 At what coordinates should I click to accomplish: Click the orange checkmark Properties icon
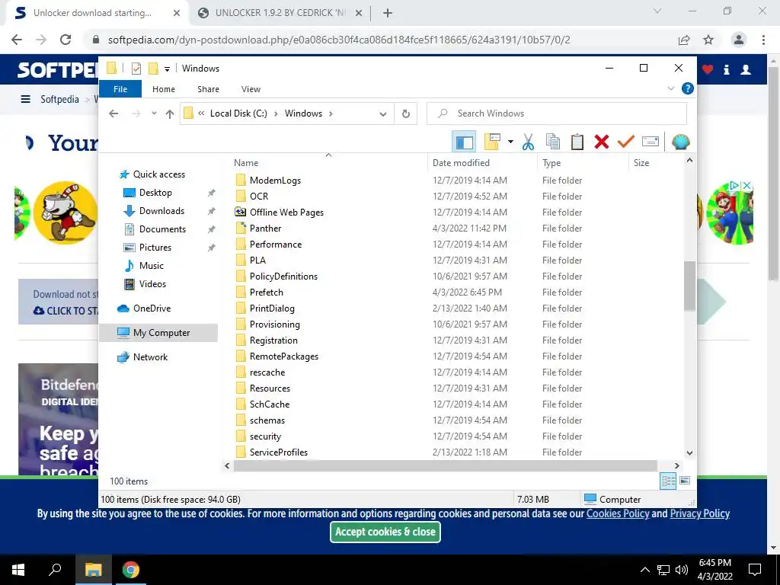626,142
